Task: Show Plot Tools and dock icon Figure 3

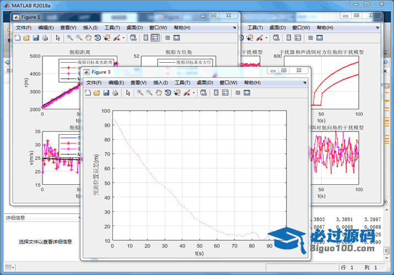Action: coord(247,93)
